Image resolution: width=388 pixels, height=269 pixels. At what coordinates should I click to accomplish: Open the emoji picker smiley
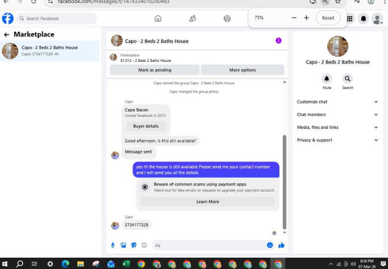click(x=269, y=245)
